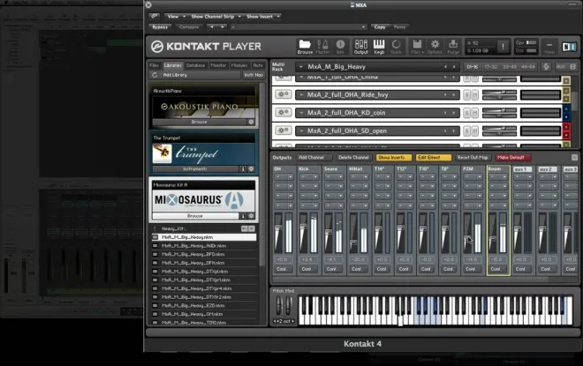The width and height of the screenshot is (583, 366).
Task: Mute the MxA_2_full_OHA_SD_open instrument
Action: (475, 131)
